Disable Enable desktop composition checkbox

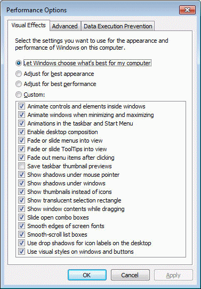pos(21,132)
